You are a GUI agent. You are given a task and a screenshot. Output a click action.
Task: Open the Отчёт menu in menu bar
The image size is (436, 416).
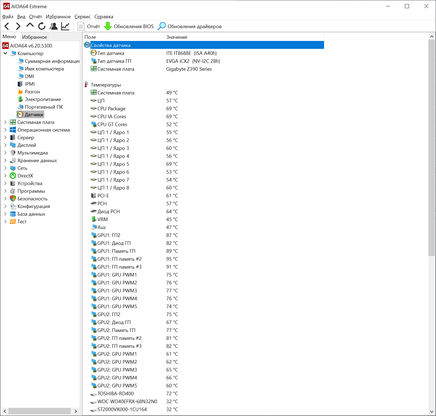point(36,17)
